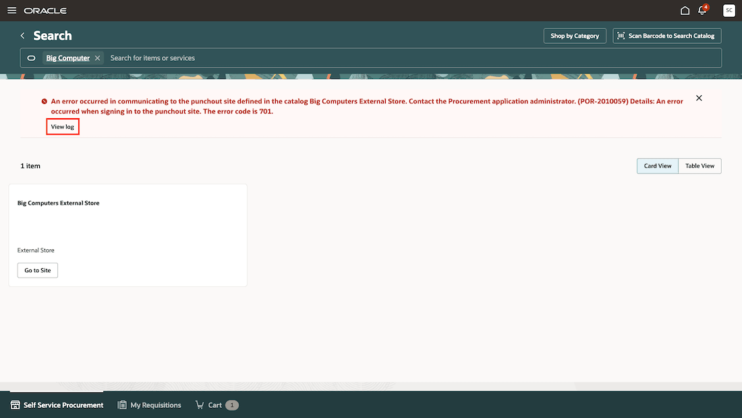Switch to Card View
The height and width of the screenshot is (418, 742).
coord(657,166)
